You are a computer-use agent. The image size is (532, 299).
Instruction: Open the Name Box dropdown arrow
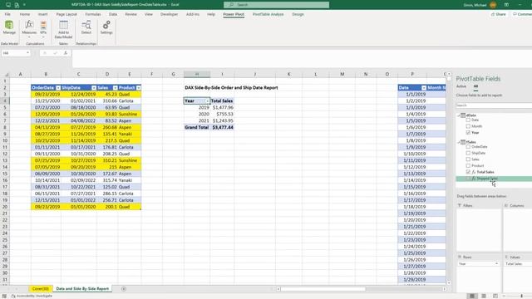[27, 53]
